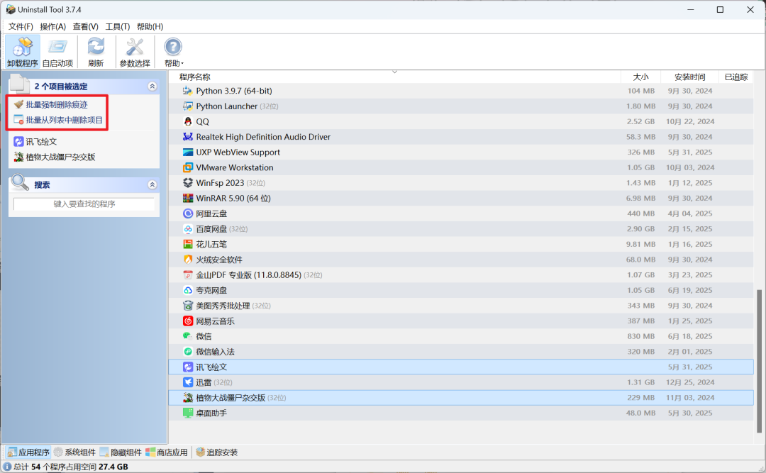Click the 百度网盘 icon
Viewport: 766px width, 473px height.
click(x=187, y=229)
